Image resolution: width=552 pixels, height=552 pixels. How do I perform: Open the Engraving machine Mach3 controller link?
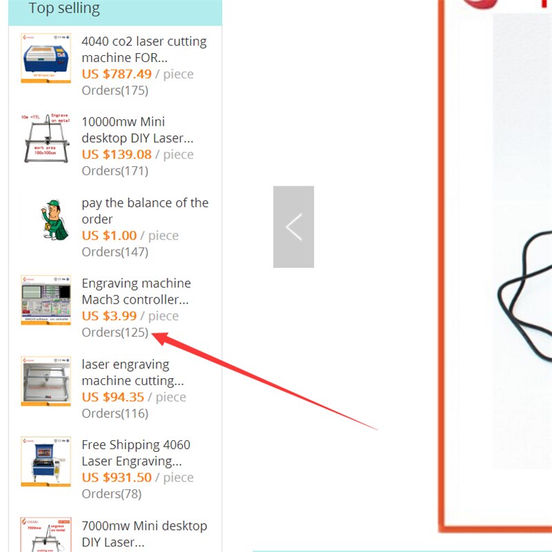coord(136,291)
